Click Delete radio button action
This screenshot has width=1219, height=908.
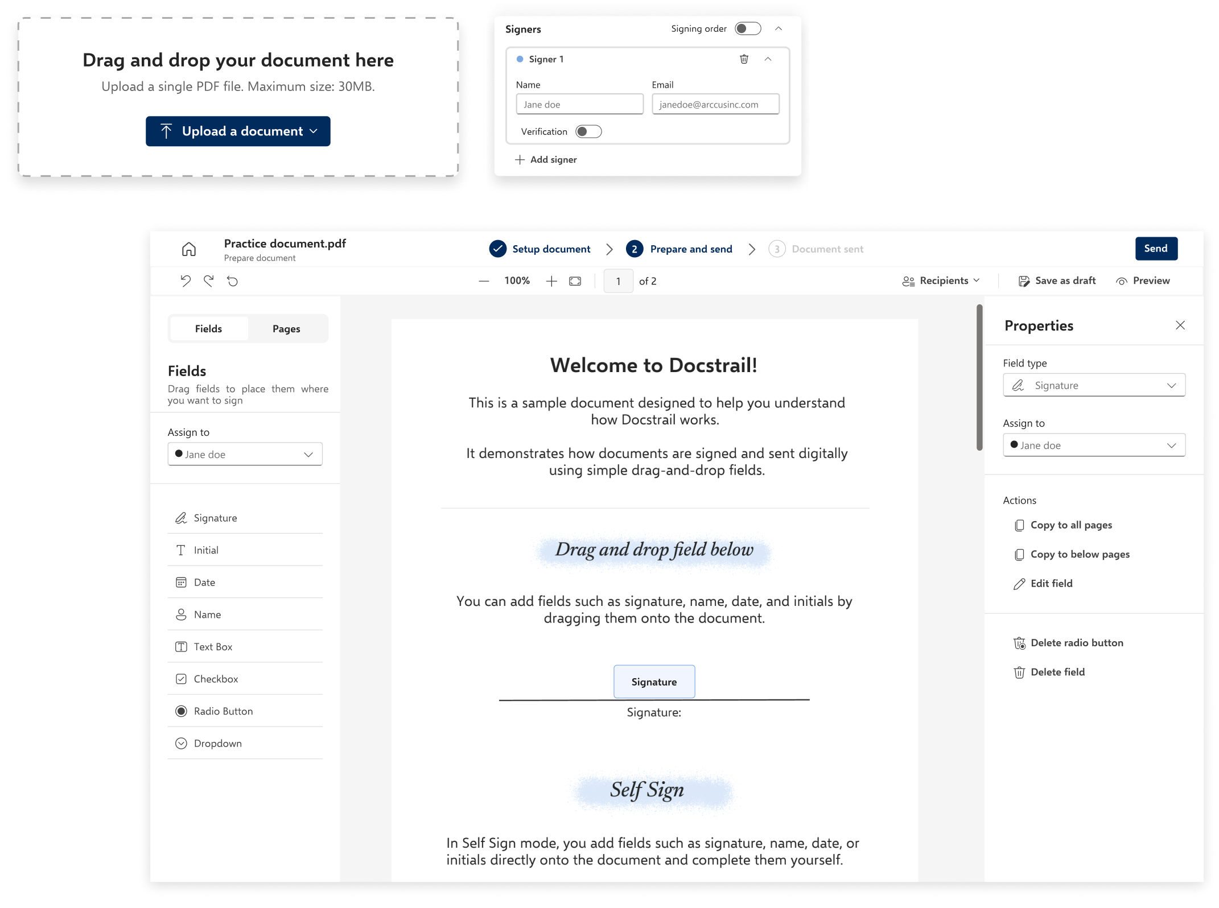click(1069, 643)
